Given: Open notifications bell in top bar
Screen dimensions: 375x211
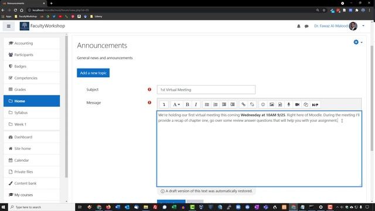Looking at the screenshot, I should click(298, 26).
